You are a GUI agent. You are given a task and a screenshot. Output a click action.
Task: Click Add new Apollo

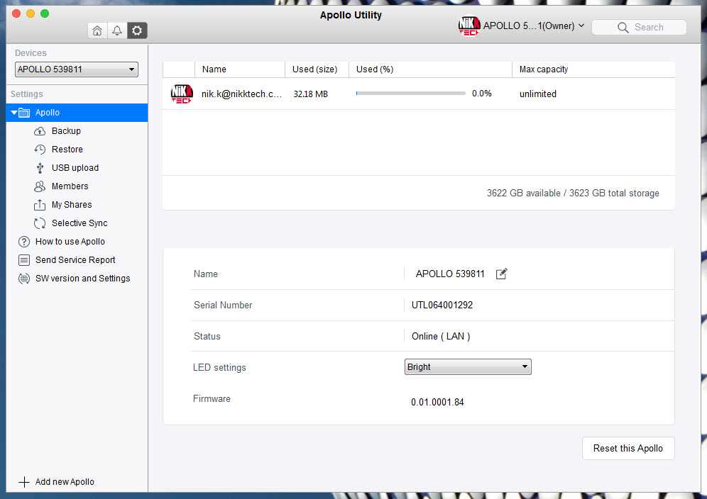(x=65, y=482)
